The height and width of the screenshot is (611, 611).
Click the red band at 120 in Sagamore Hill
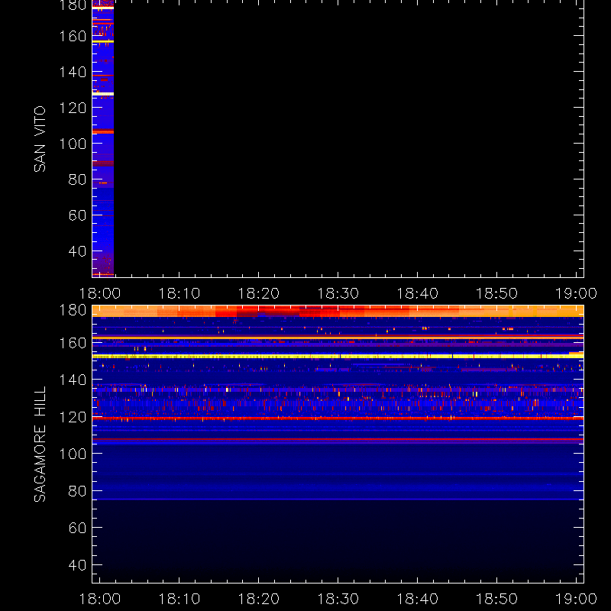(338, 418)
